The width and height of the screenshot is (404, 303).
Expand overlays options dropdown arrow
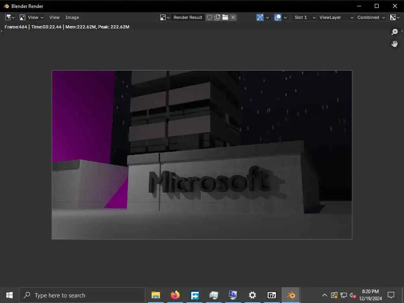click(x=285, y=17)
